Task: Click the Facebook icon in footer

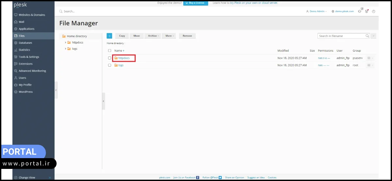Action: [x=198, y=177]
